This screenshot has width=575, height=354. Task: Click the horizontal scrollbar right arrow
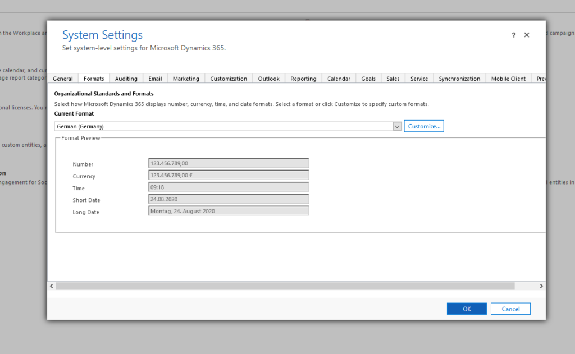tap(541, 286)
